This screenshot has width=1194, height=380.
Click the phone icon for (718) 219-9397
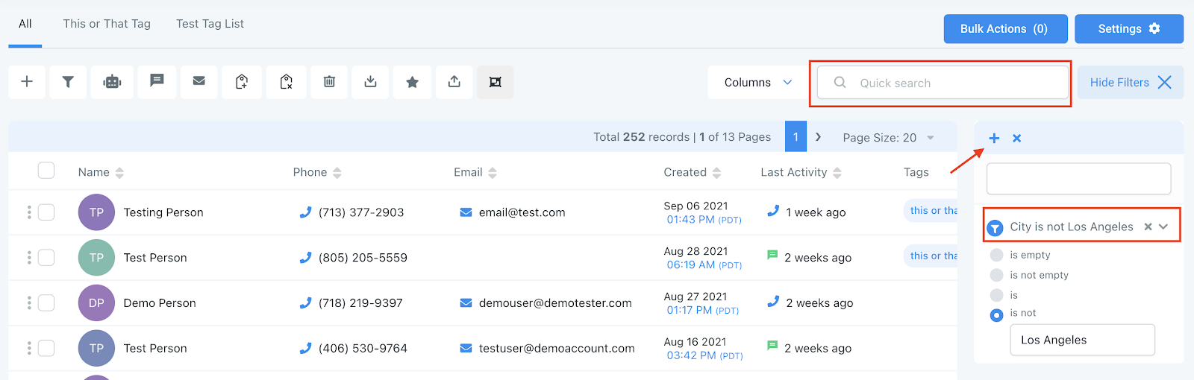click(305, 303)
